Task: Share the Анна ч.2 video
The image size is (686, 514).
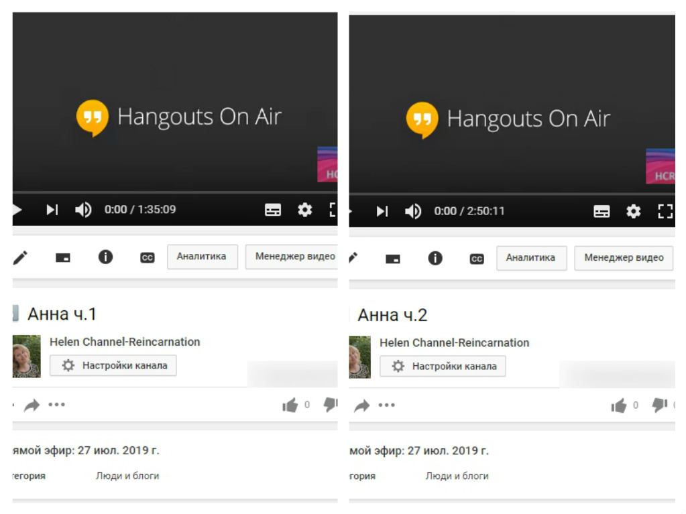Action: click(362, 405)
